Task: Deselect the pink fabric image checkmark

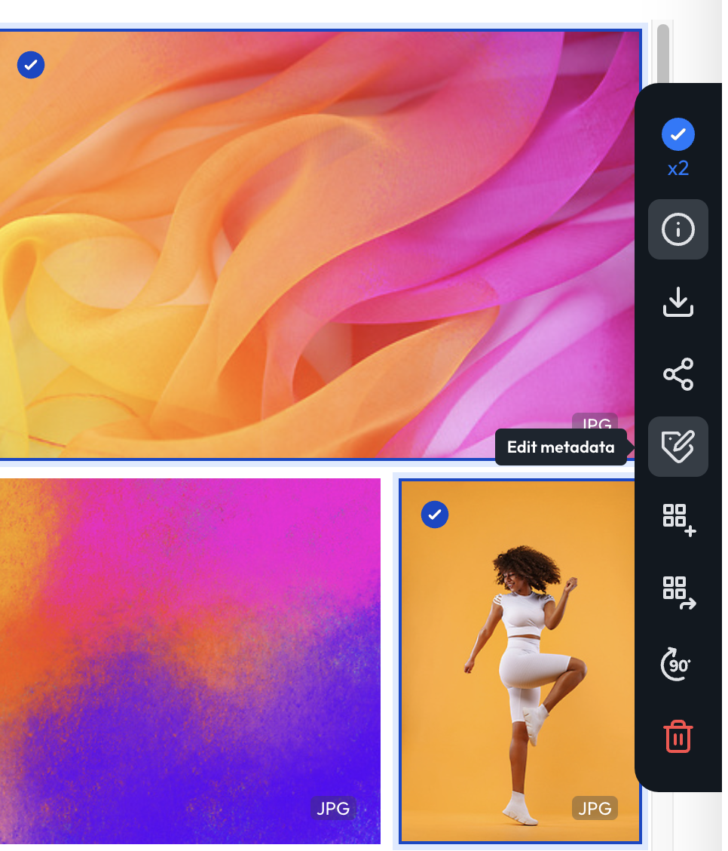Action: click(31, 65)
